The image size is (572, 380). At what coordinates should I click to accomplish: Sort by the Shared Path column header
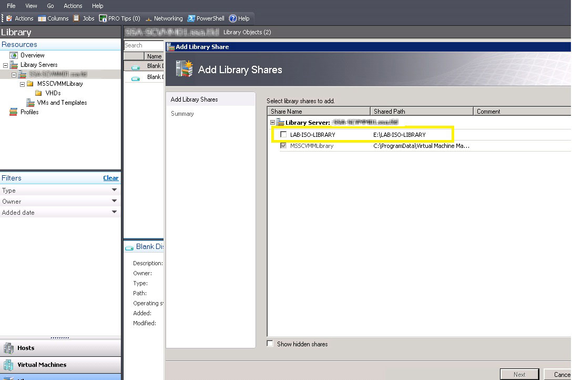click(x=422, y=112)
